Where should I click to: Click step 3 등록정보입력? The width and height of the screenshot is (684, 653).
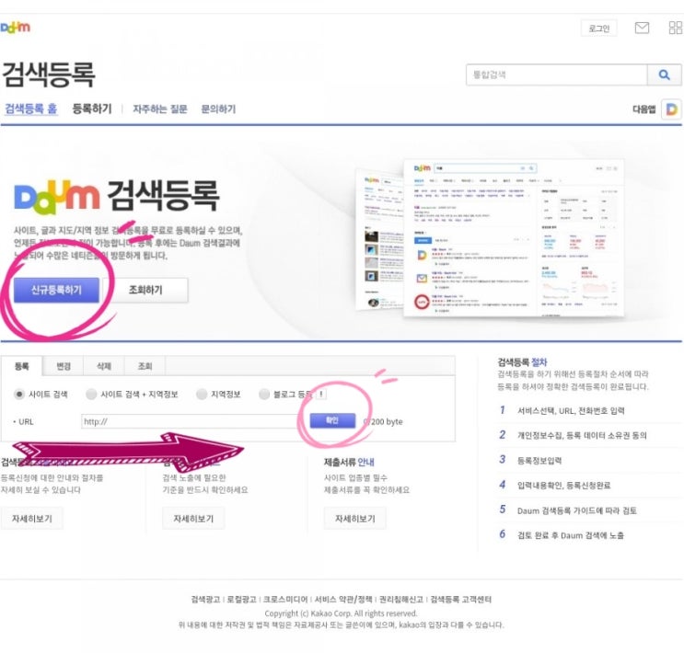539,461
